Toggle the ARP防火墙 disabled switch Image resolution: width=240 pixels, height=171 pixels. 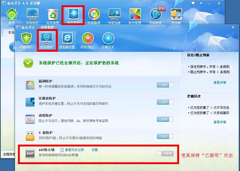(165, 154)
